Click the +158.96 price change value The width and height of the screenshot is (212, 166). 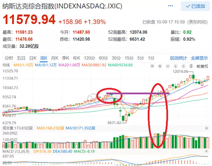(70, 22)
